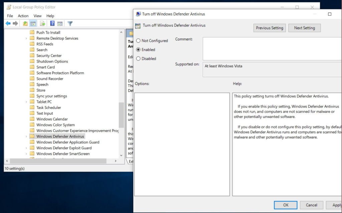Click the Smart Card folder icon
This screenshot has width=342, height=213.
[x=32, y=67]
